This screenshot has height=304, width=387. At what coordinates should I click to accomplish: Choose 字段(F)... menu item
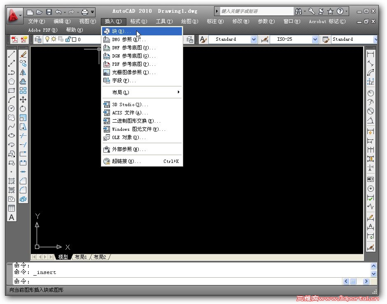142,80
